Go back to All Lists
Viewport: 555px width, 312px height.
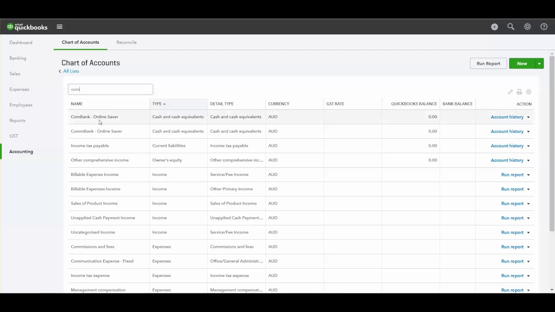71,71
